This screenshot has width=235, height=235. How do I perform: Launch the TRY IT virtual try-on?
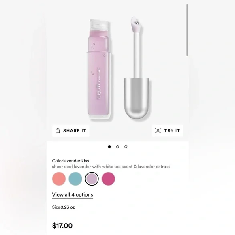pos(167,130)
